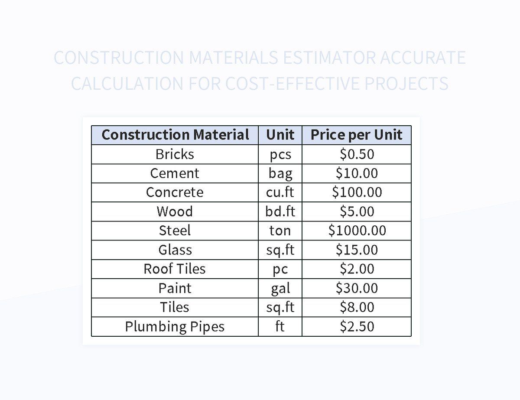Click the faded title text at top

pos(260,70)
